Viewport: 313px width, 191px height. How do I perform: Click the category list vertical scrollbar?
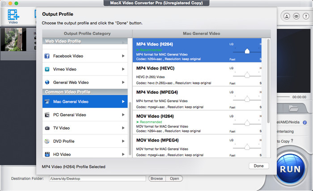point(130,129)
